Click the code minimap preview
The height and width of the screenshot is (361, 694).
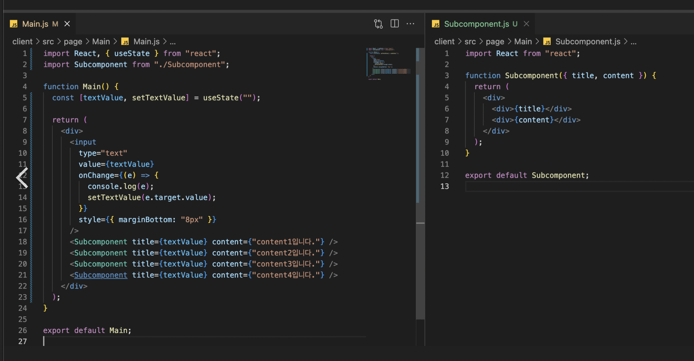point(388,64)
